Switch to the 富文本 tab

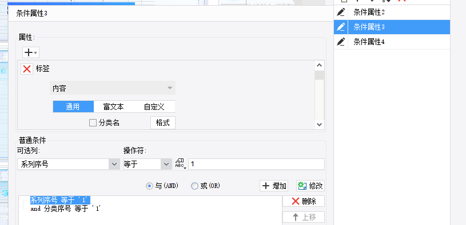point(114,107)
